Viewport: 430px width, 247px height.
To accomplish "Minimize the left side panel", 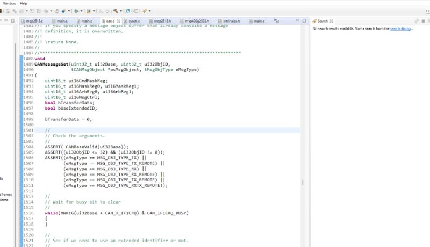I will pyautogui.click(x=6, y=20).
